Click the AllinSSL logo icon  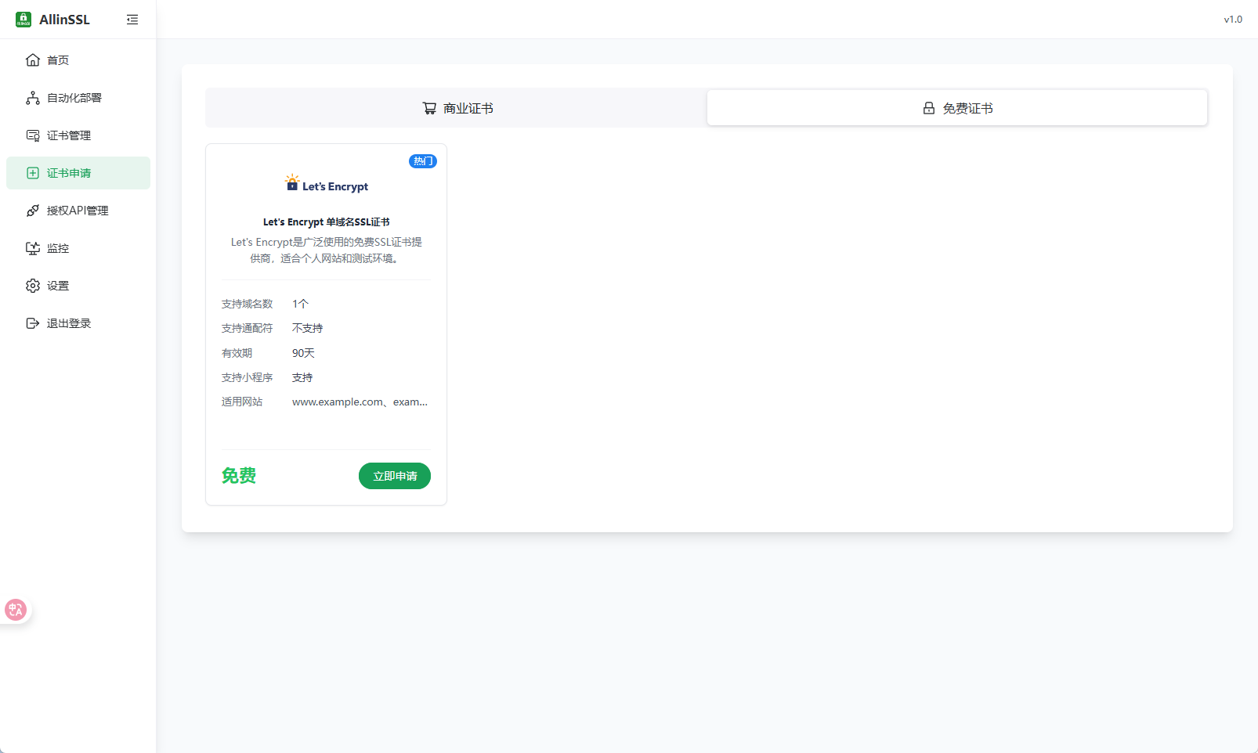23,20
